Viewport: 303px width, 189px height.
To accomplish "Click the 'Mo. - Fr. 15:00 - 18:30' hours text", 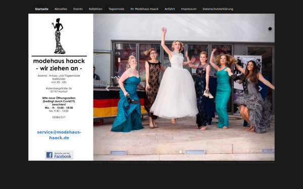I will [x=59, y=108].
